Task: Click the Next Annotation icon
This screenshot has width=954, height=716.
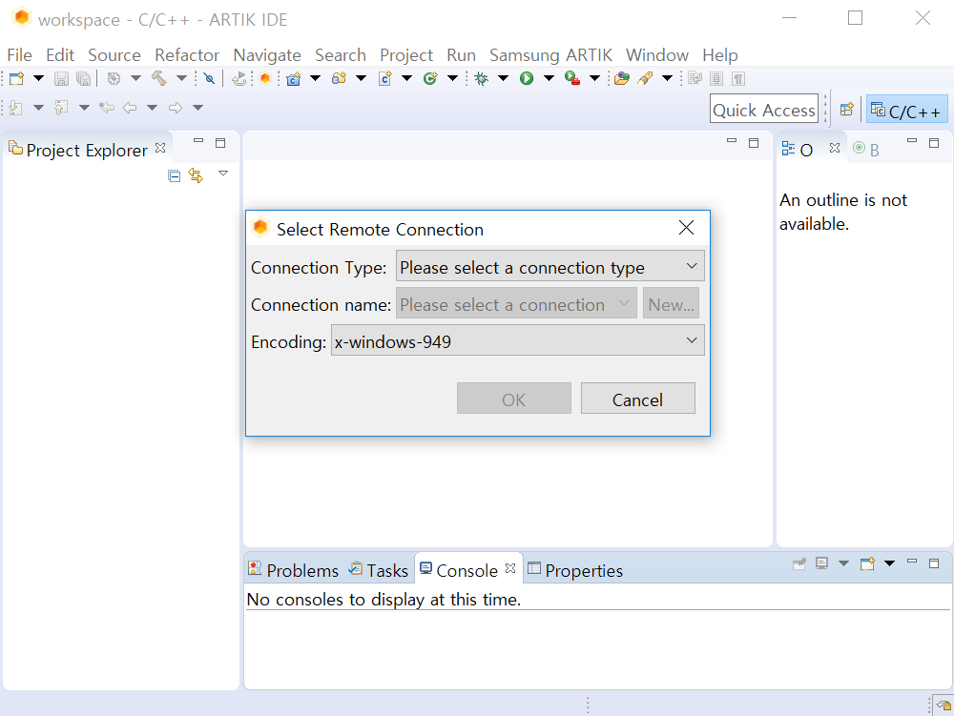Action: pyautogui.click(x=16, y=108)
